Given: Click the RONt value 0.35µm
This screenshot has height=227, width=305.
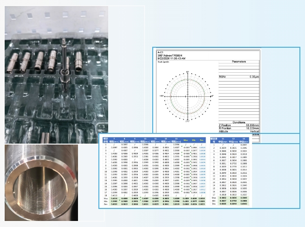Looking at the screenshot, I should pos(254,77).
